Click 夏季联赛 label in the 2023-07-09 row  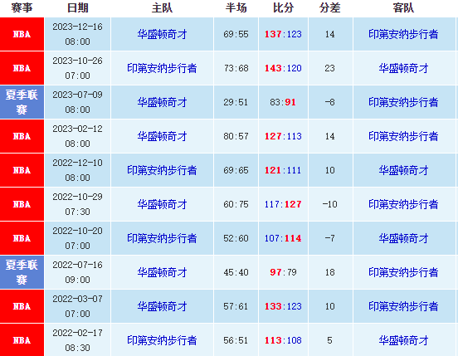pos(22,102)
